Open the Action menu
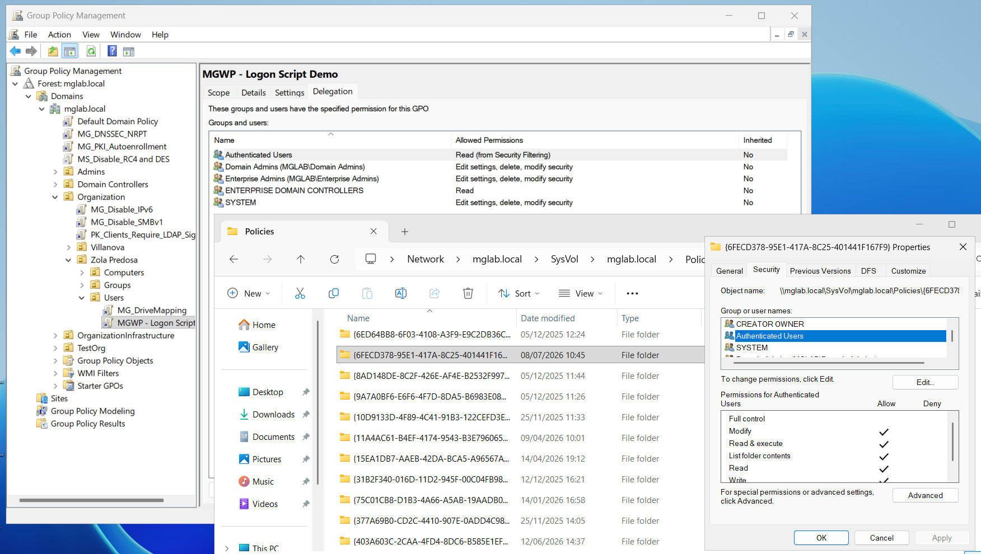This screenshot has width=981, height=554. tap(59, 35)
